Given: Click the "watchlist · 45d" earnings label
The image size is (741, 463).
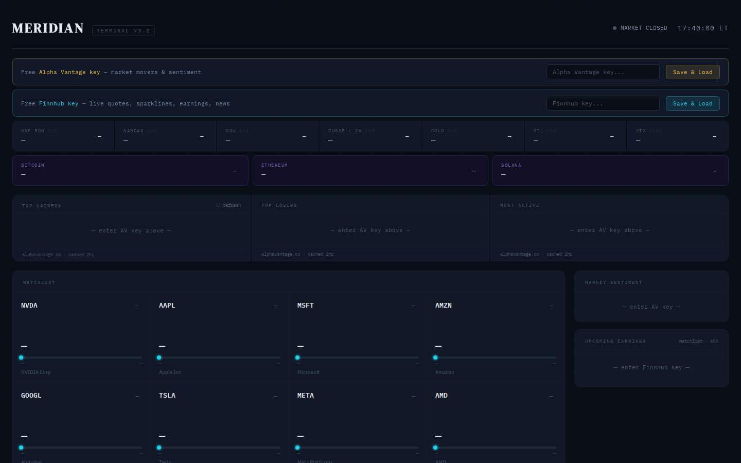Looking at the screenshot, I should pos(698,341).
